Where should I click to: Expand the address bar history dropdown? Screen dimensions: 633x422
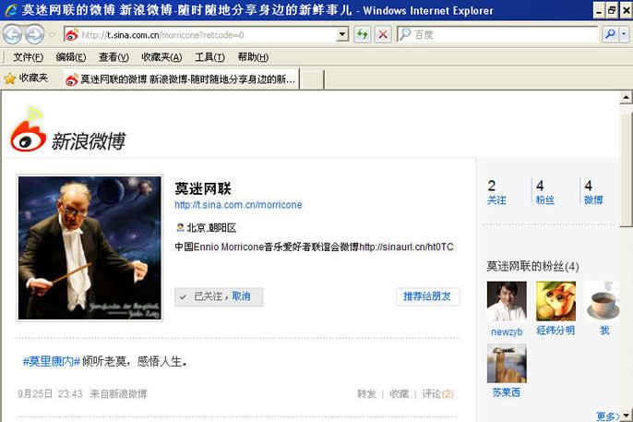[x=342, y=35]
